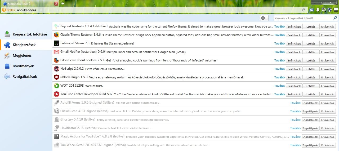Disable NoScript with Letiltás

point(311,69)
